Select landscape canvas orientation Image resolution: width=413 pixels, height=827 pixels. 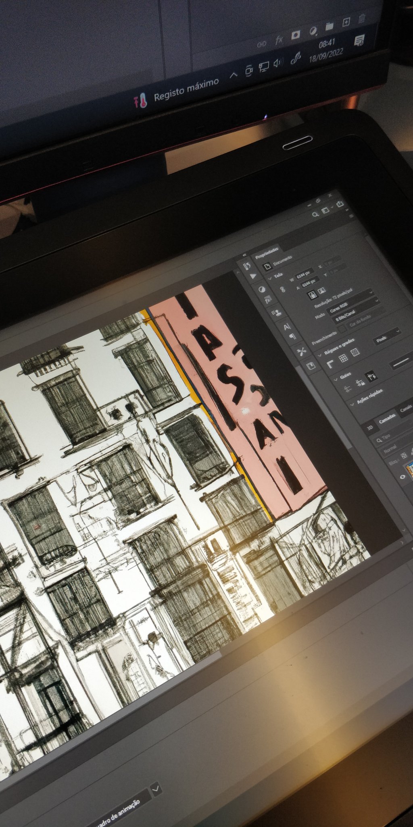(x=321, y=290)
